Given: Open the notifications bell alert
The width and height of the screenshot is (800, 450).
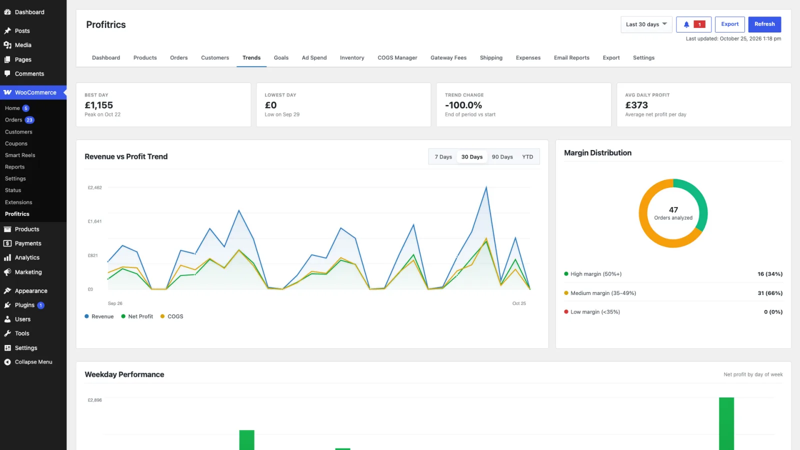Looking at the screenshot, I should tap(693, 24).
